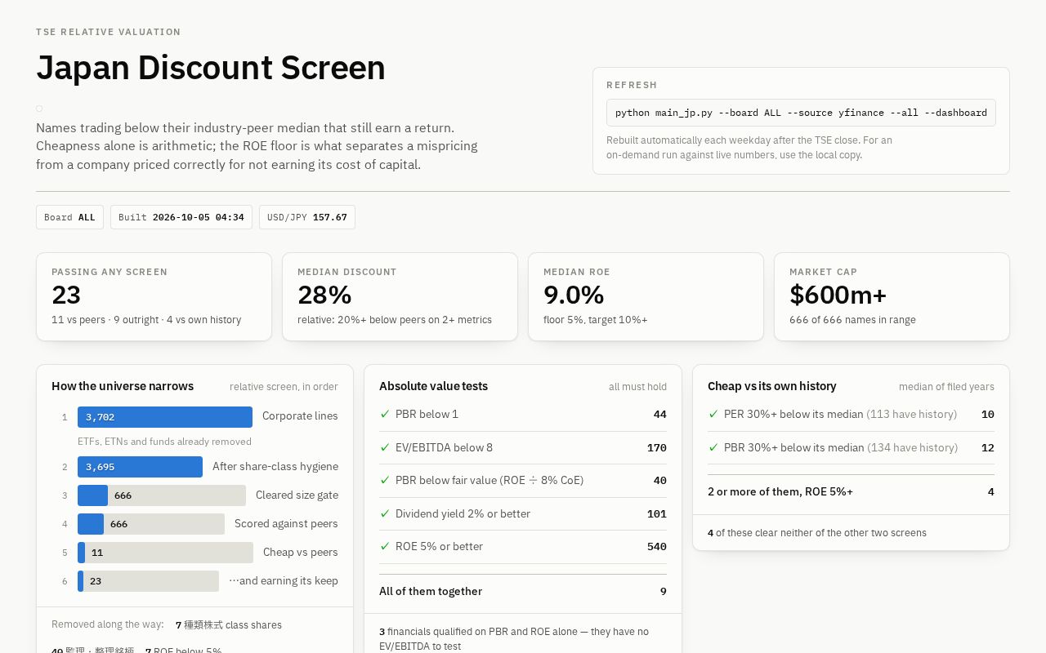Click into the python main_jp.py refresh command box
The image size is (1046, 653).
pyautogui.click(x=801, y=113)
